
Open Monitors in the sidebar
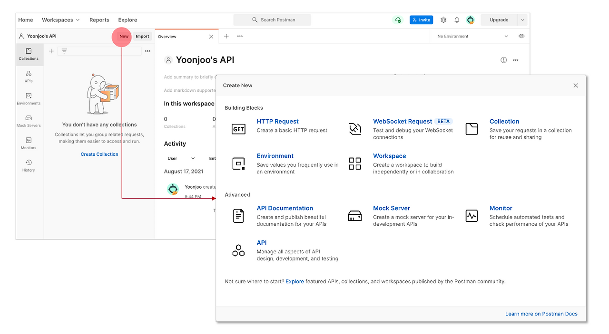coord(29,143)
